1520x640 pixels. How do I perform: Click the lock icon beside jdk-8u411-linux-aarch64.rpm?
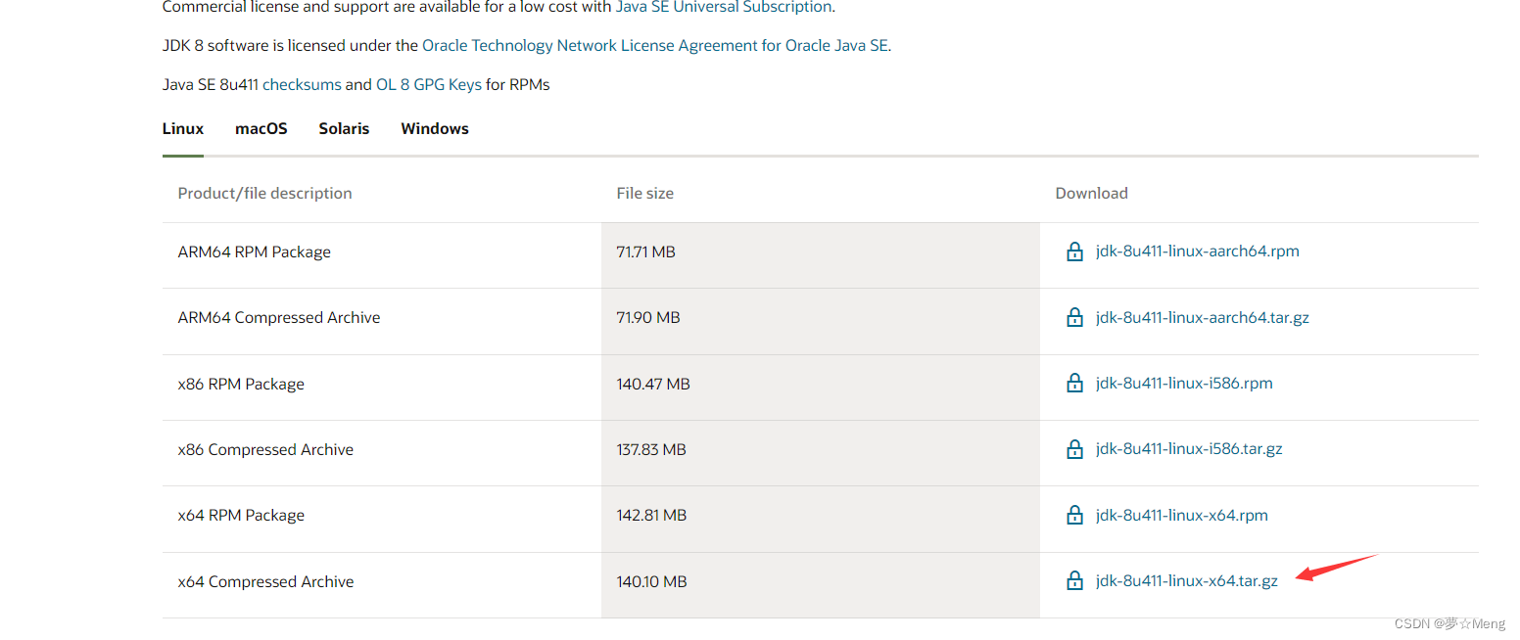[1074, 251]
